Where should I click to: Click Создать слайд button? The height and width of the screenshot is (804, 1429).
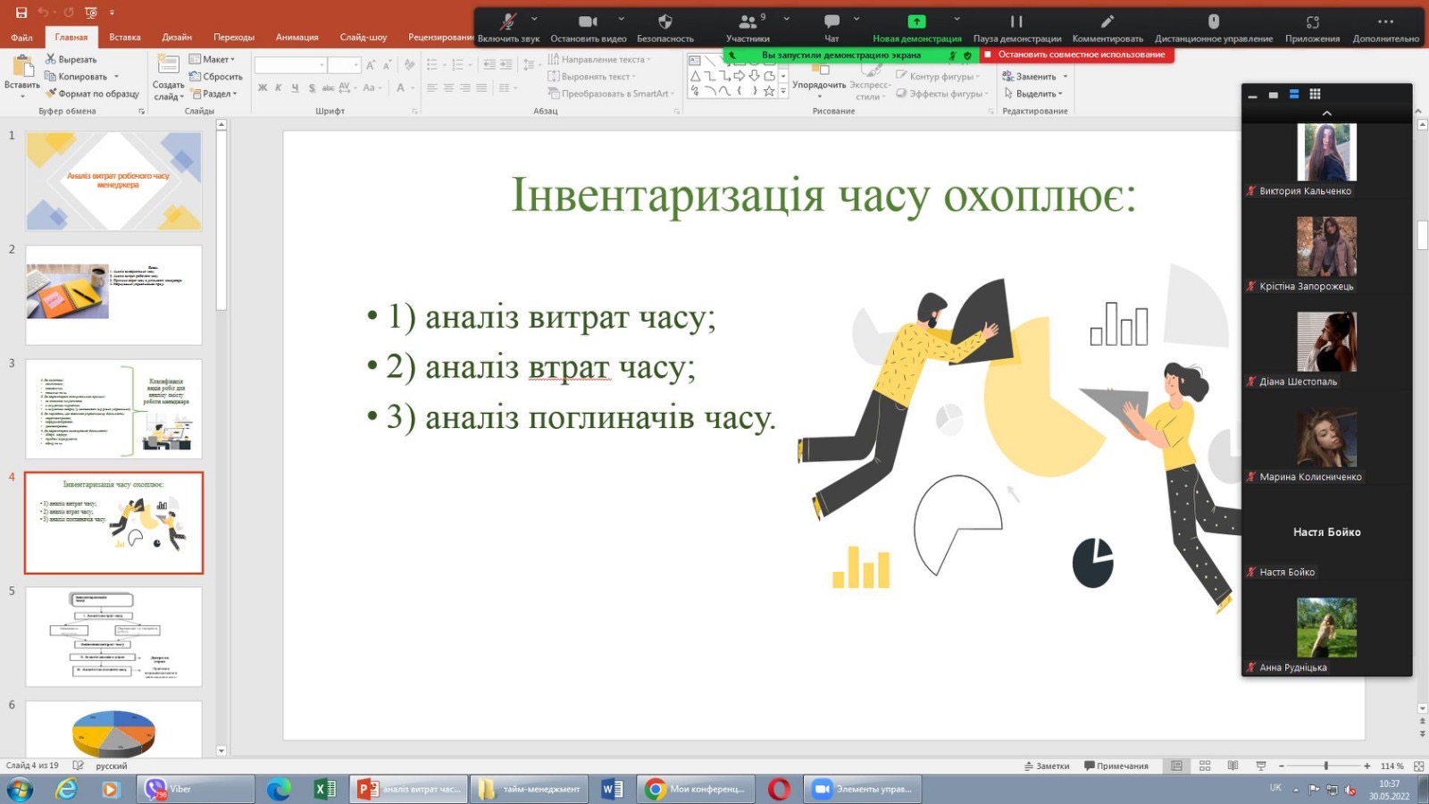click(168, 77)
